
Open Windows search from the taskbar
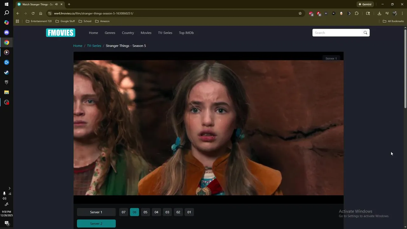tap(6, 13)
